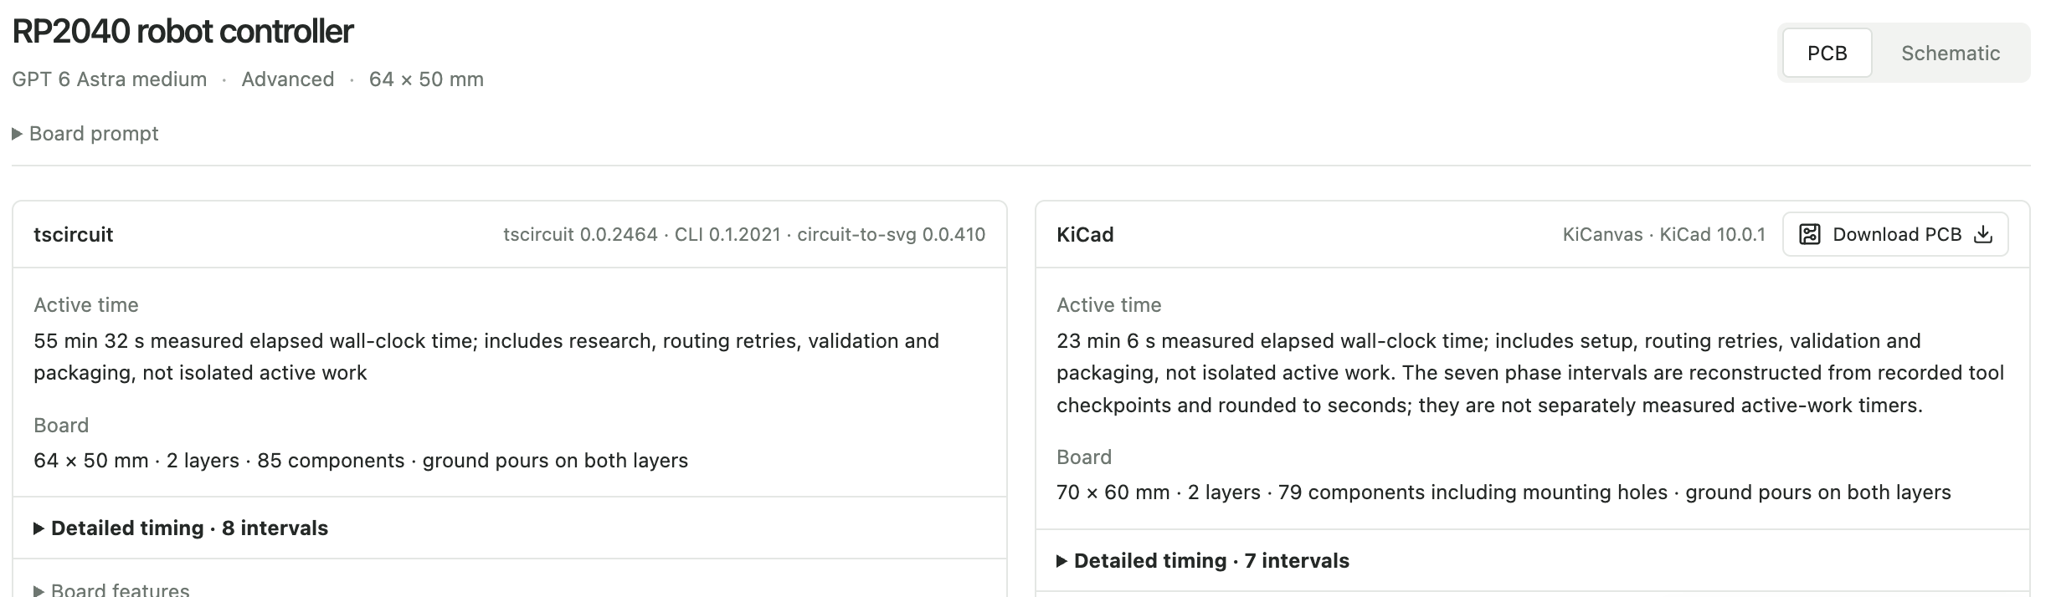Expand Detailed timing · 8 intervals
The image size is (2051, 597).
click(x=181, y=528)
